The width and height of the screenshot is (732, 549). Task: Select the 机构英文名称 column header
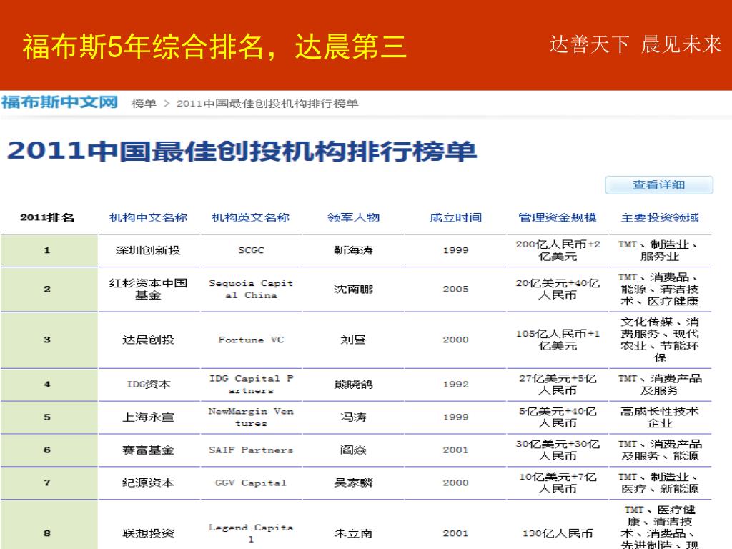tap(251, 217)
